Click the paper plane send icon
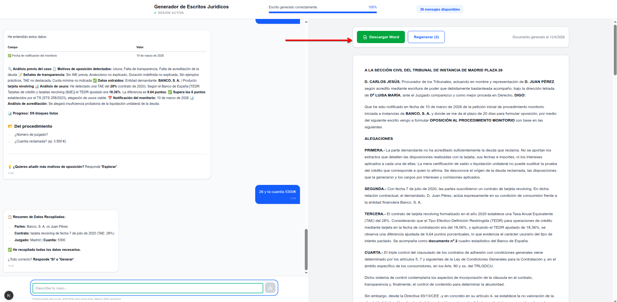This screenshot has height=302, width=617. 270,288
